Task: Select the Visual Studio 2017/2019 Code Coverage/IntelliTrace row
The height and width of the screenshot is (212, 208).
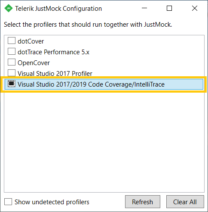Action: click(104, 84)
